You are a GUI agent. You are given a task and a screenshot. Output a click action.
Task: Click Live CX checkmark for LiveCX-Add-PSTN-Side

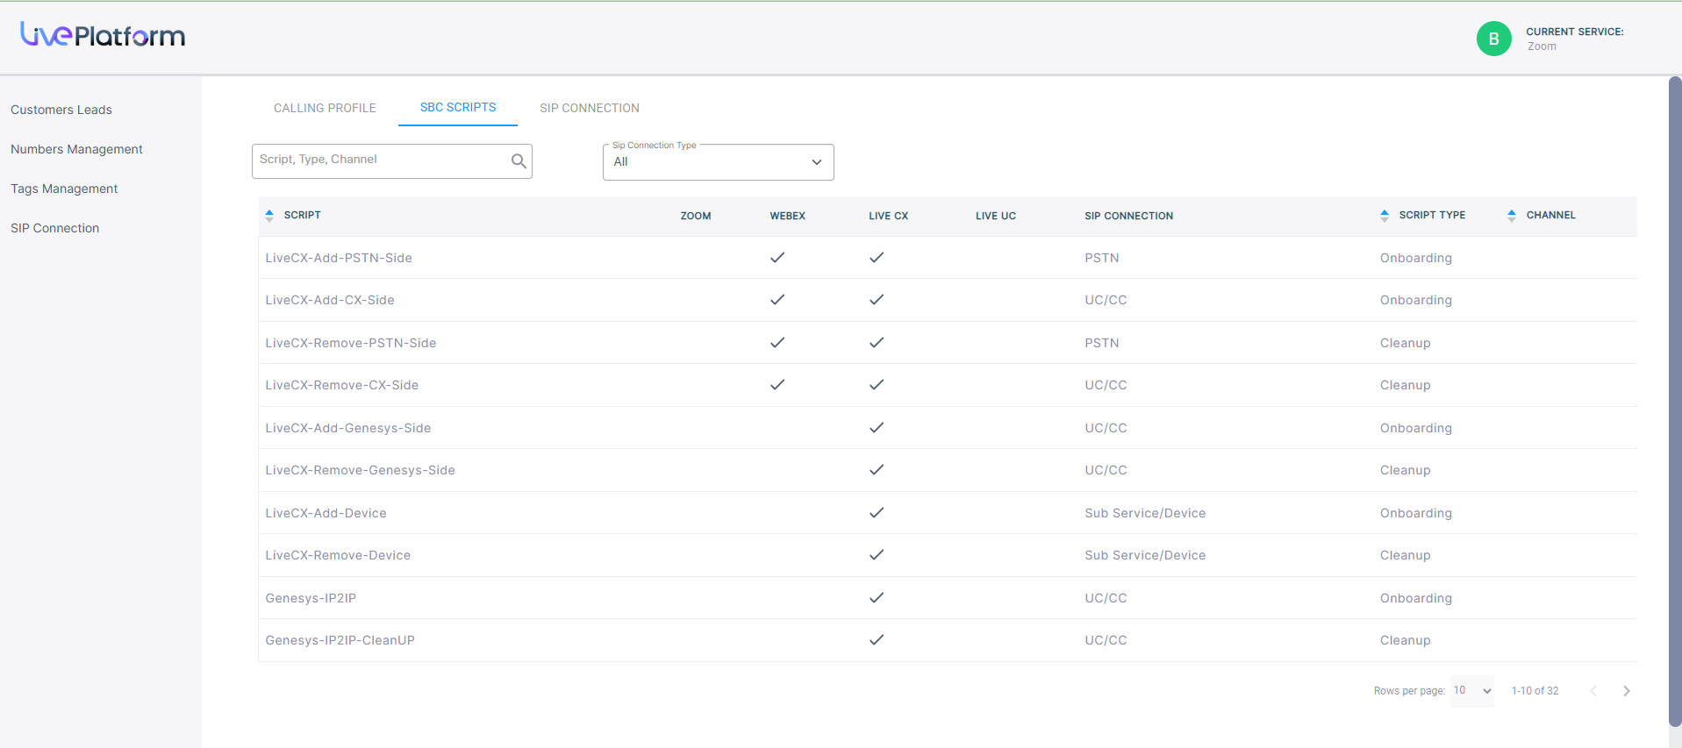[x=877, y=258]
